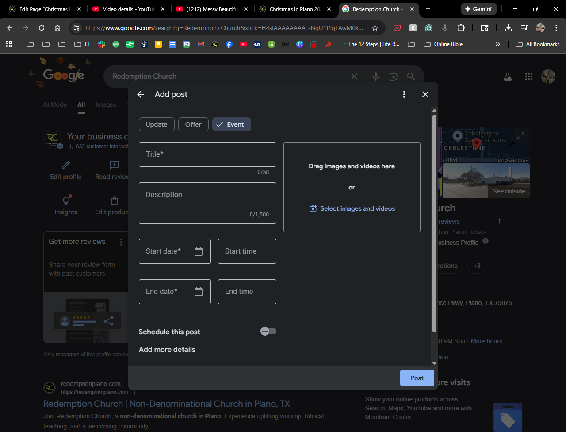This screenshot has width=566, height=432.
Task: Click the Post button
Action: pyautogui.click(x=417, y=378)
